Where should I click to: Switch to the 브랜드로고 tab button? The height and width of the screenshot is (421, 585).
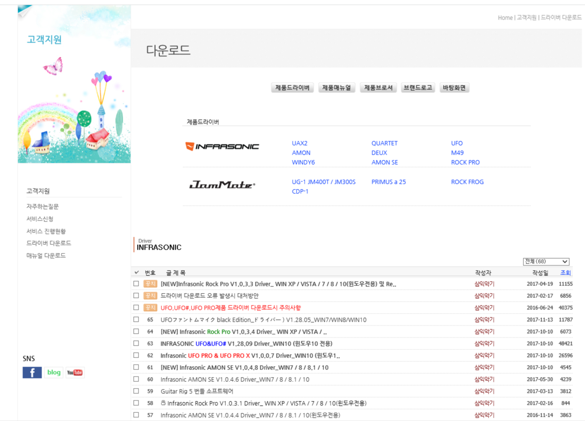pyautogui.click(x=418, y=88)
